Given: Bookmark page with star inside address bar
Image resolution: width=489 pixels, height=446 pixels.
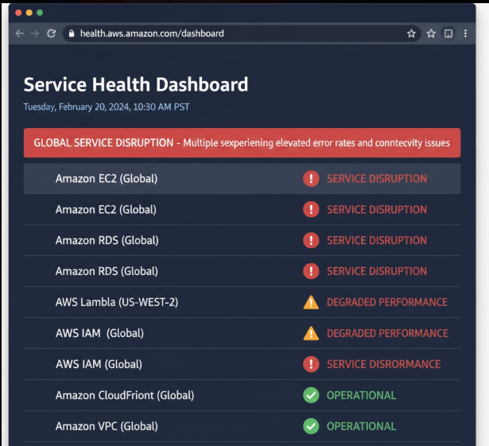Looking at the screenshot, I should click(x=411, y=33).
